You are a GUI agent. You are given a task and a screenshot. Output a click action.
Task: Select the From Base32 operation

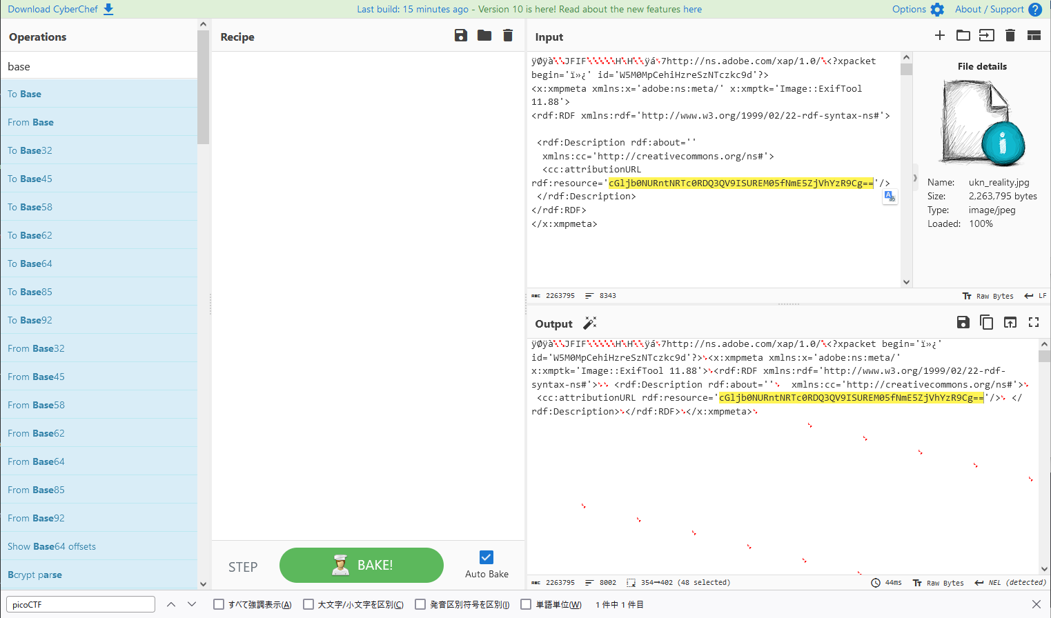click(99, 348)
